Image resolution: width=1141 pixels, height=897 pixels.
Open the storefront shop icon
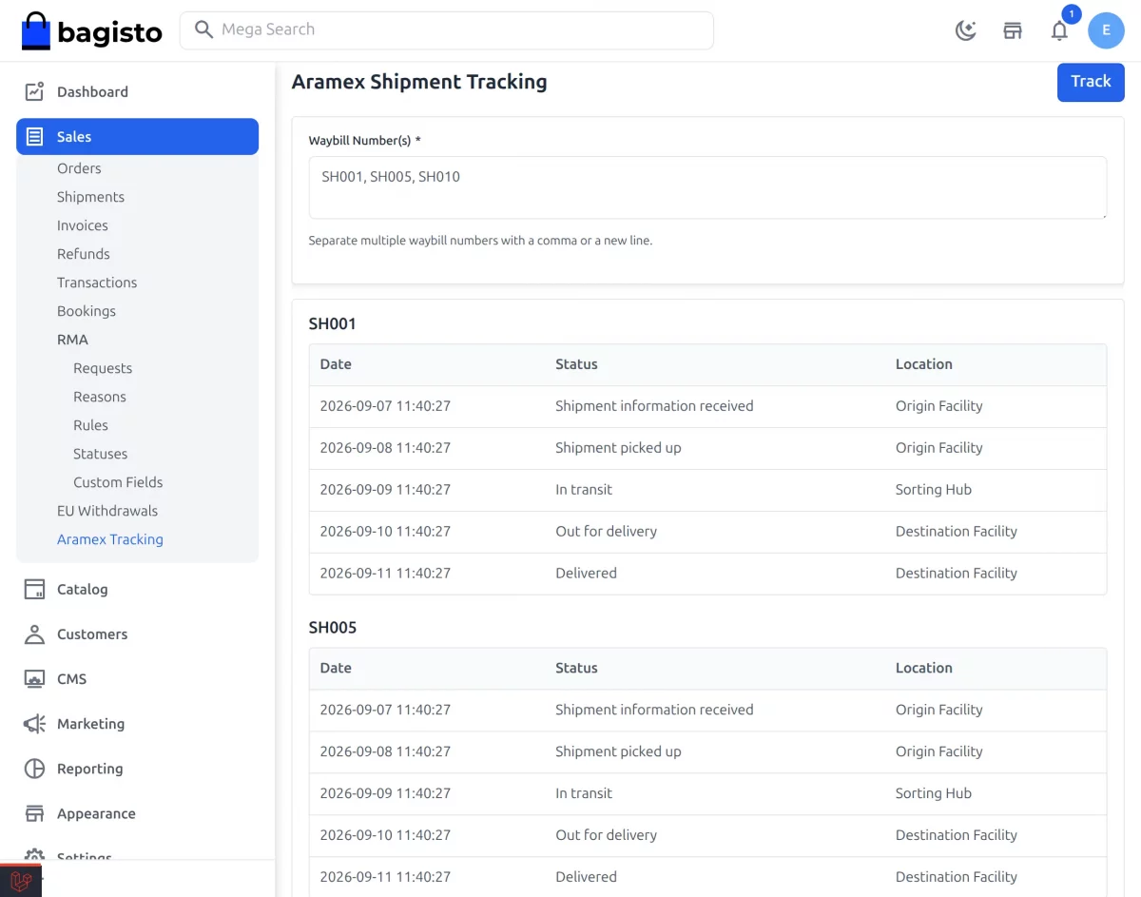coord(1013,30)
